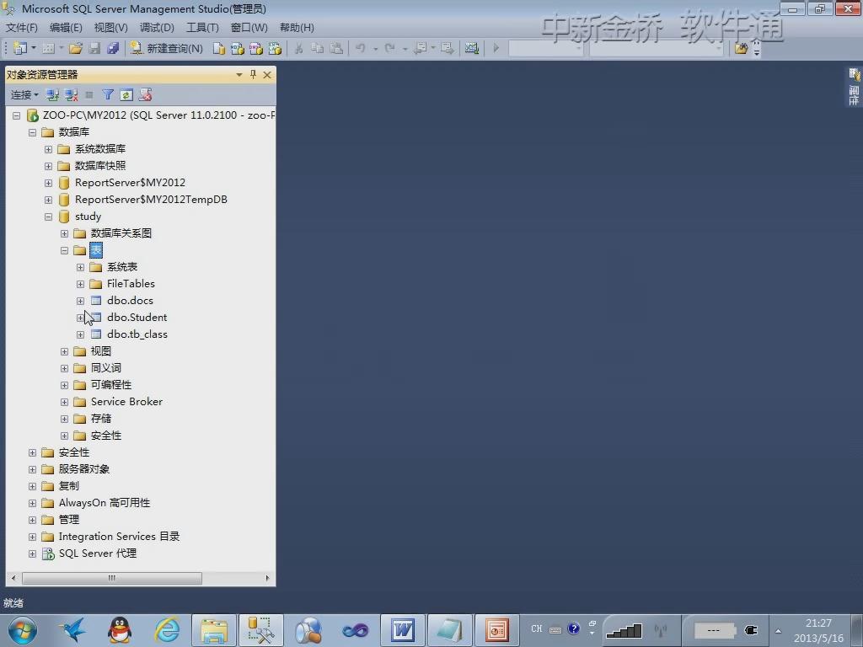Viewport: 863px width, 647px height.
Task: Open the Windows Start menu
Action: 23,630
